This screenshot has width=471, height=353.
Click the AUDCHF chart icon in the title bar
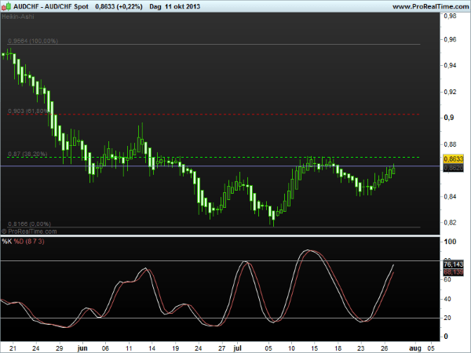(x=6, y=6)
